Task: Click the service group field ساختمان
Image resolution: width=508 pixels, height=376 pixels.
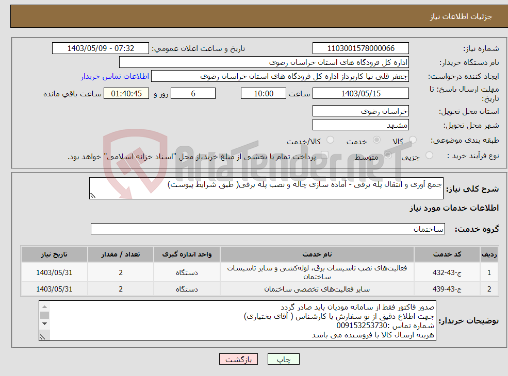Action: click(x=268, y=229)
